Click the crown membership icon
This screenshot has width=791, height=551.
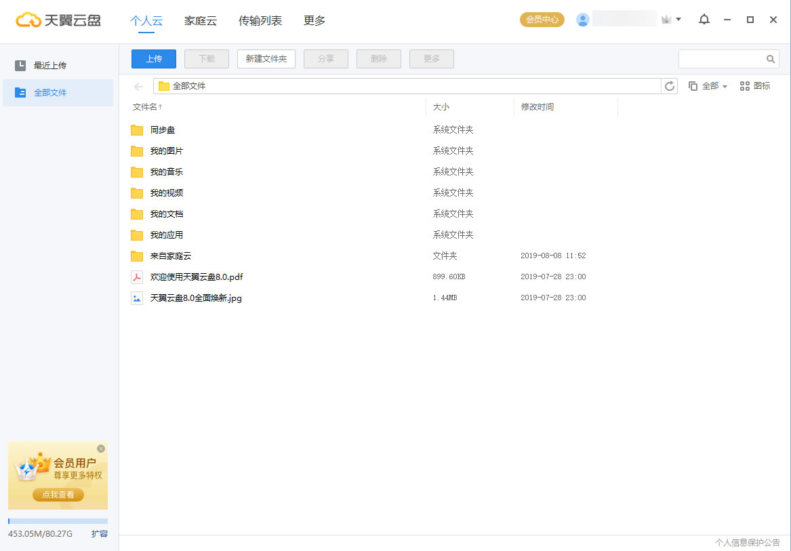(667, 19)
